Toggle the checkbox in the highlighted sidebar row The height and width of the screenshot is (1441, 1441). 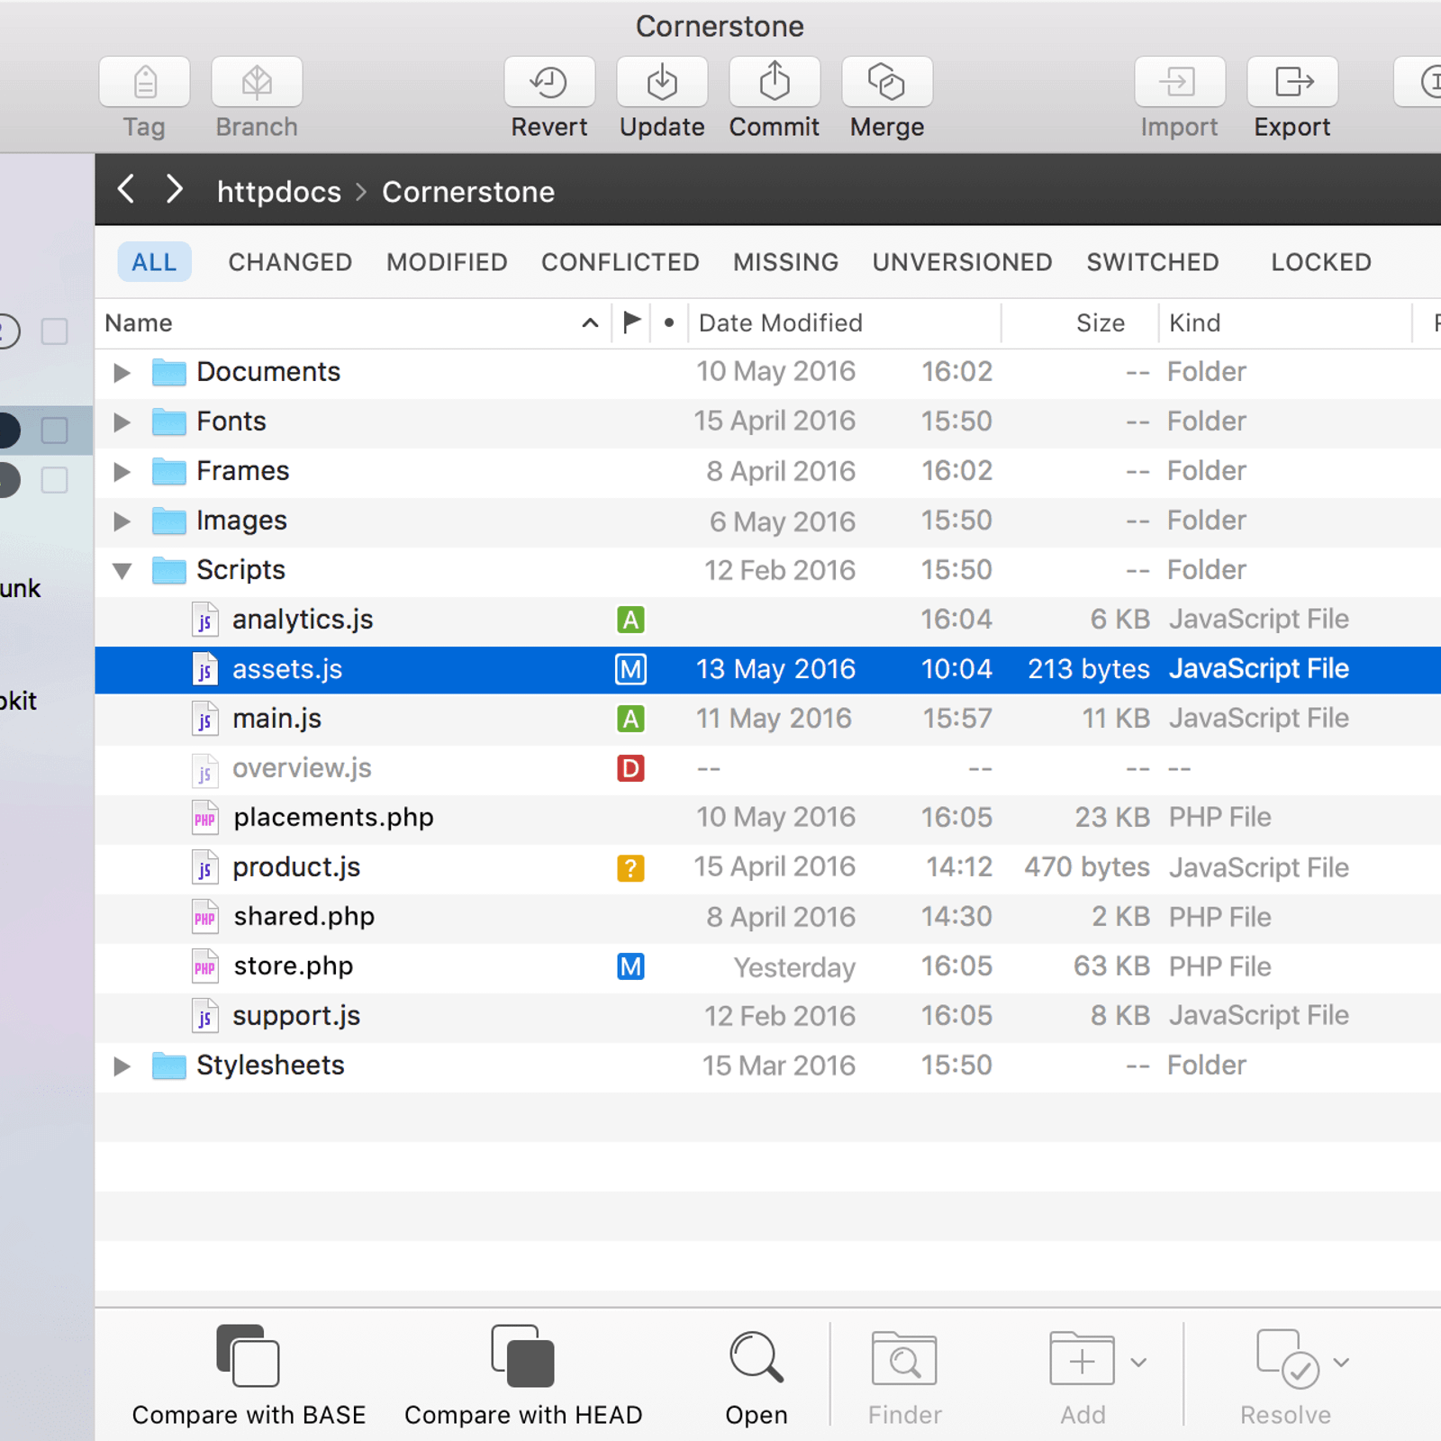[x=55, y=430]
